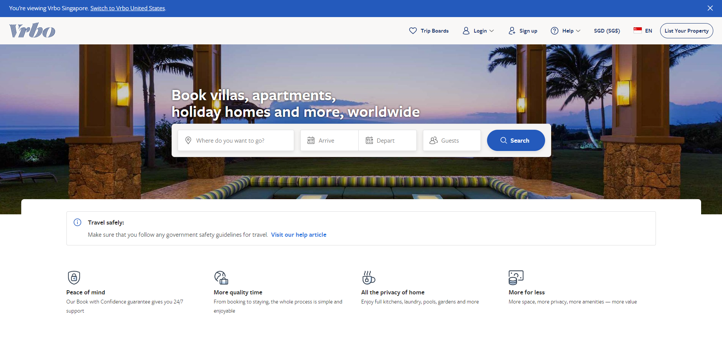This screenshot has width=722, height=338.
Task: Click the blue Search button
Action: pyautogui.click(x=516, y=140)
